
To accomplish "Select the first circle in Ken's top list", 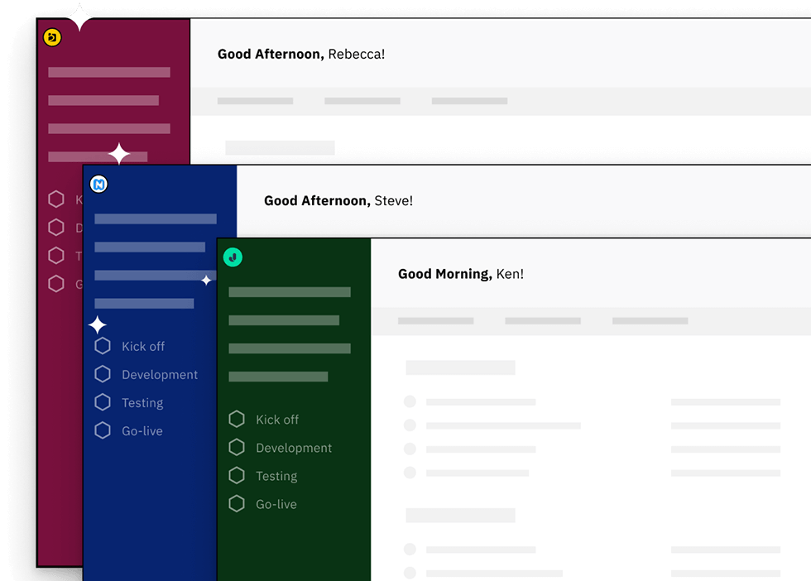I will point(410,401).
